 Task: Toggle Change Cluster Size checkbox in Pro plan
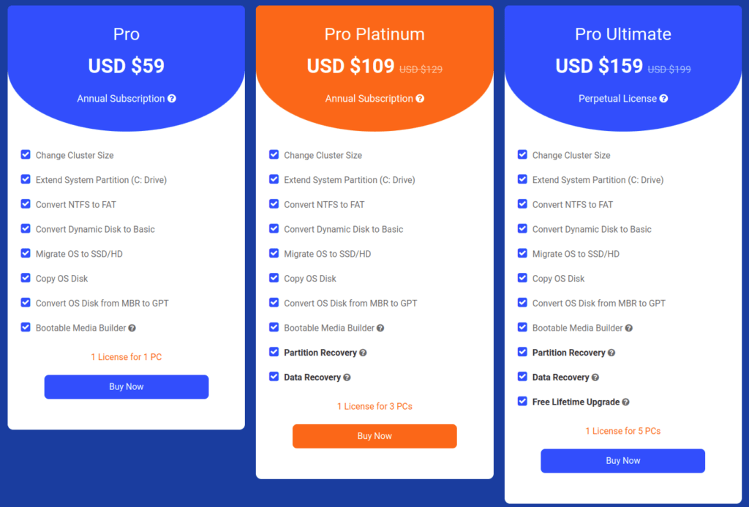click(26, 154)
